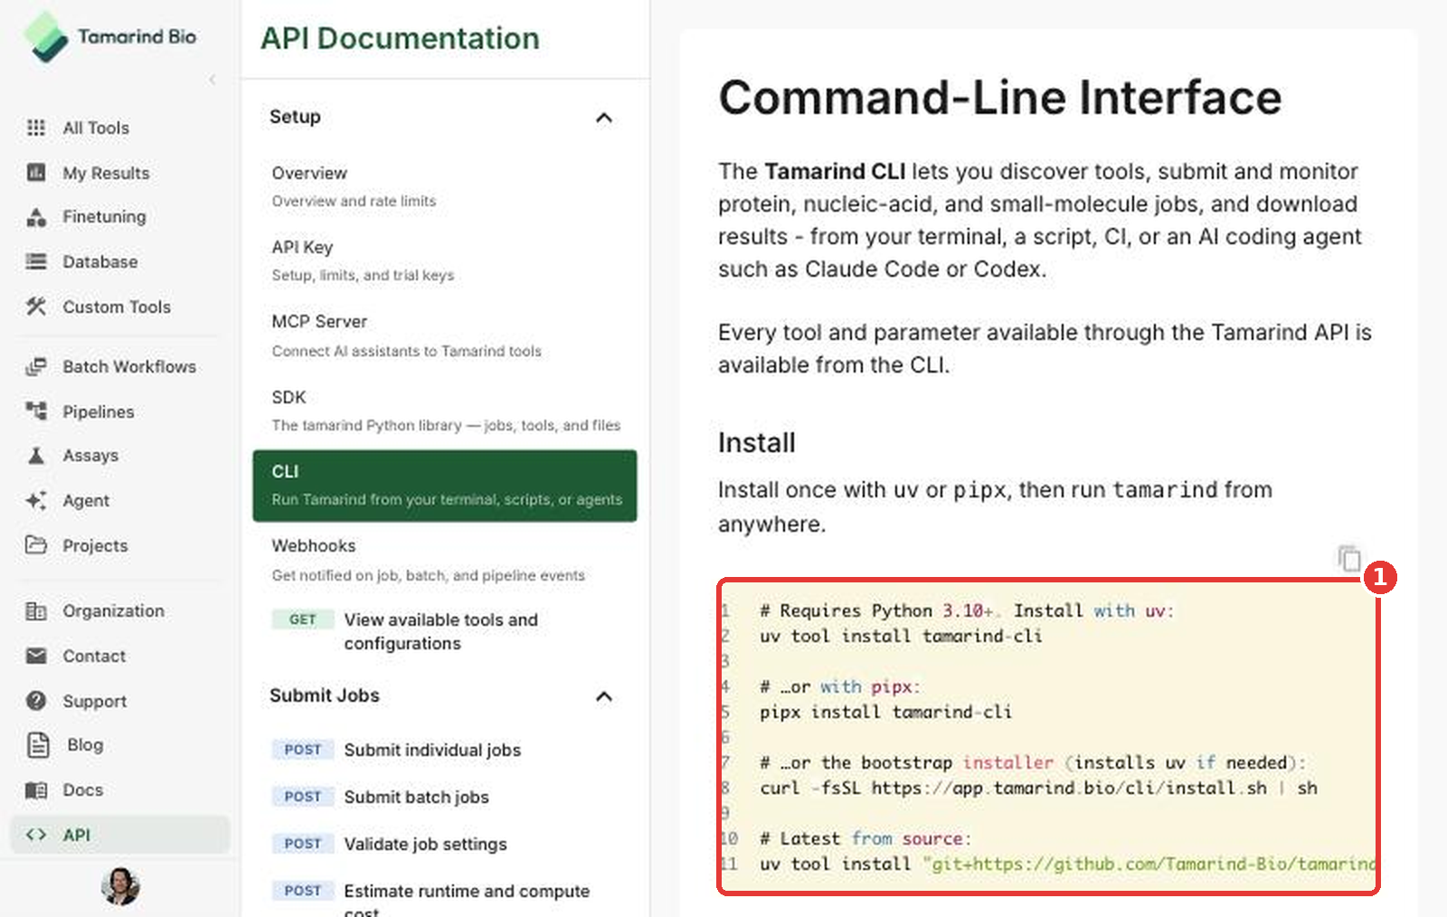The image size is (1447, 917).
Task: Select the API sidebar item
Action: [x=119, y=835]
